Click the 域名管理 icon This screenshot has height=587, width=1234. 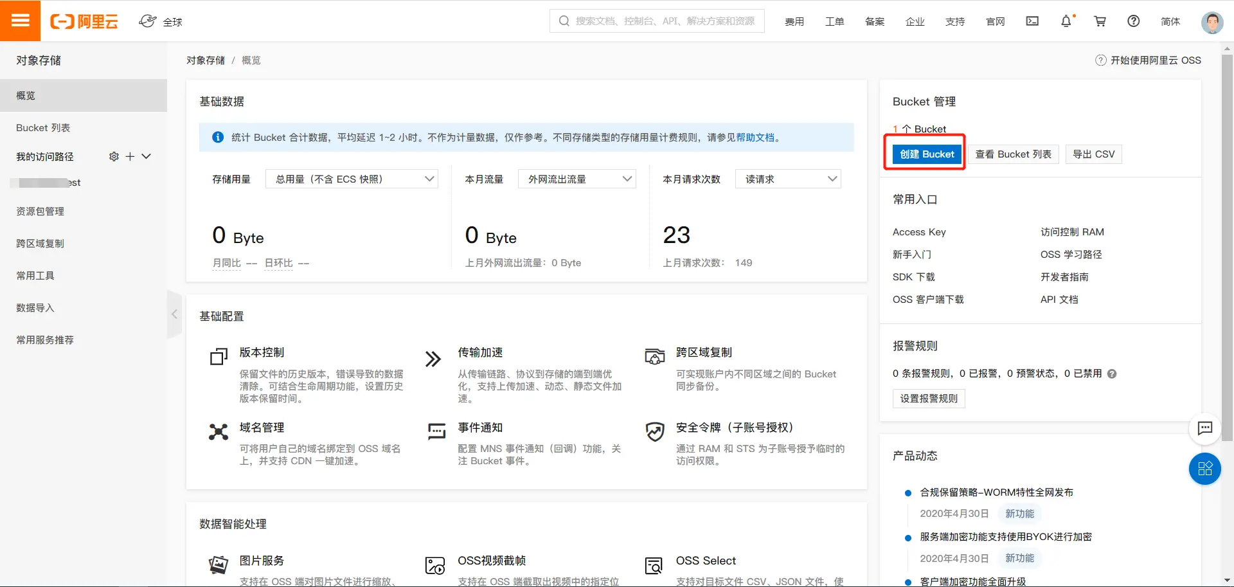click(219, 431)
